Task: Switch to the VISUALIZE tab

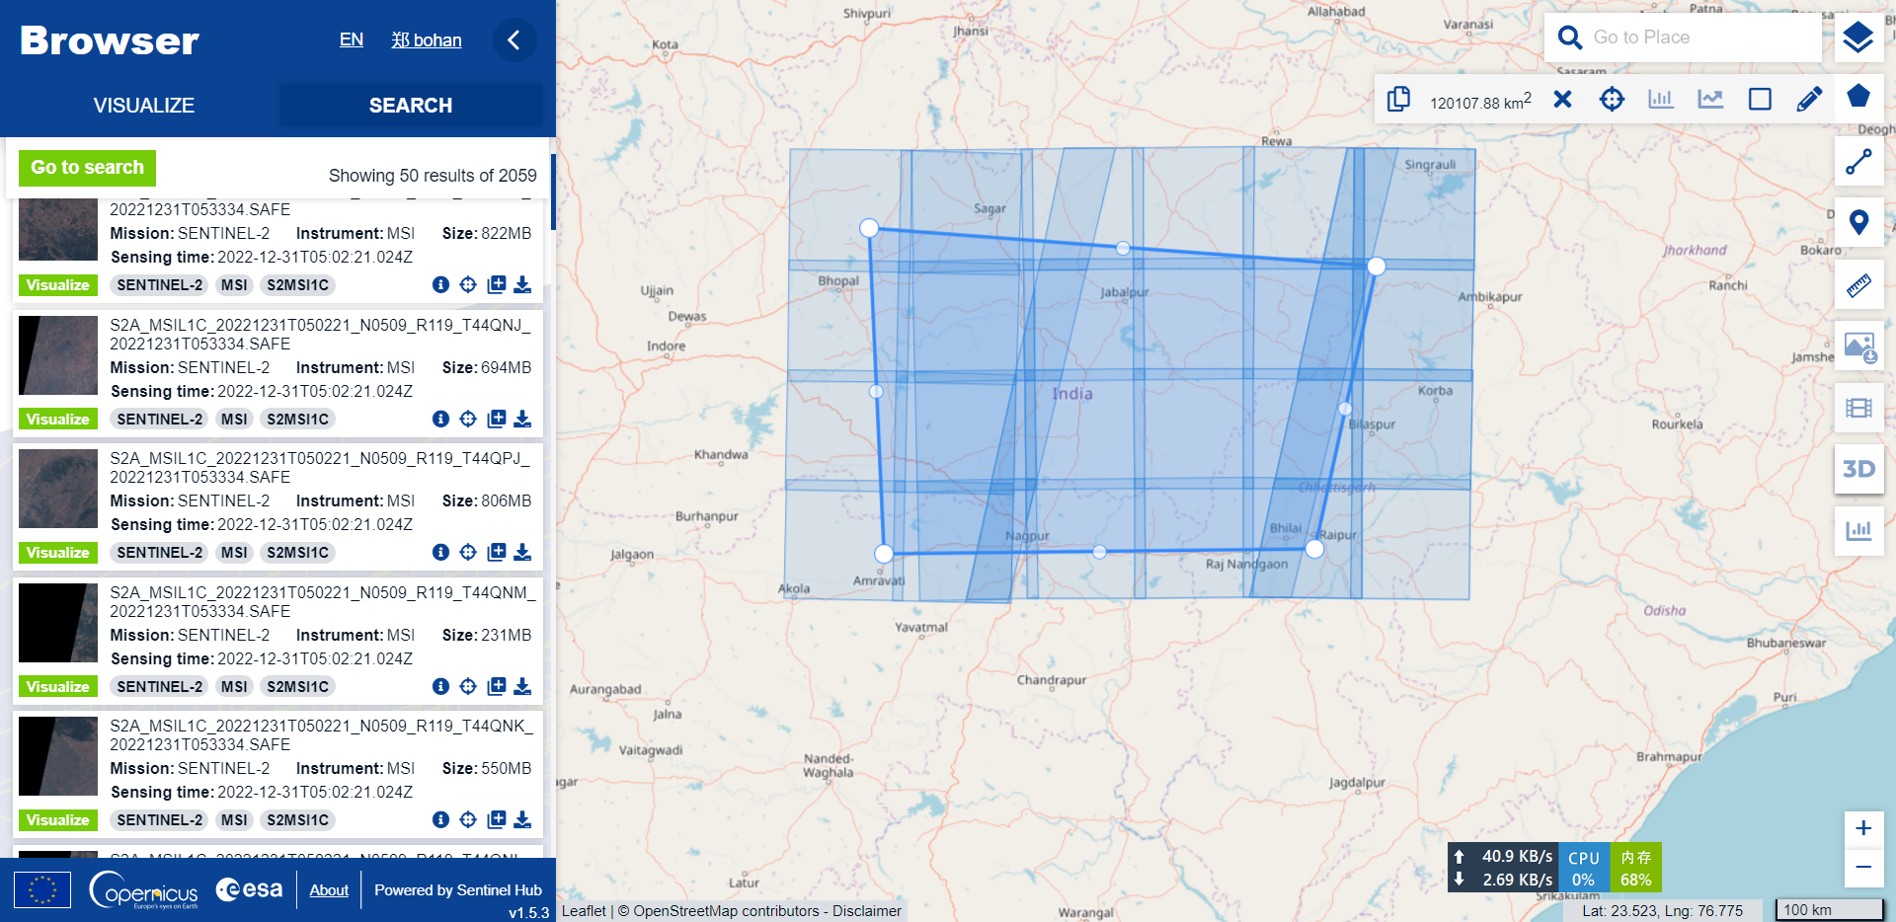Action: (144, 105)
